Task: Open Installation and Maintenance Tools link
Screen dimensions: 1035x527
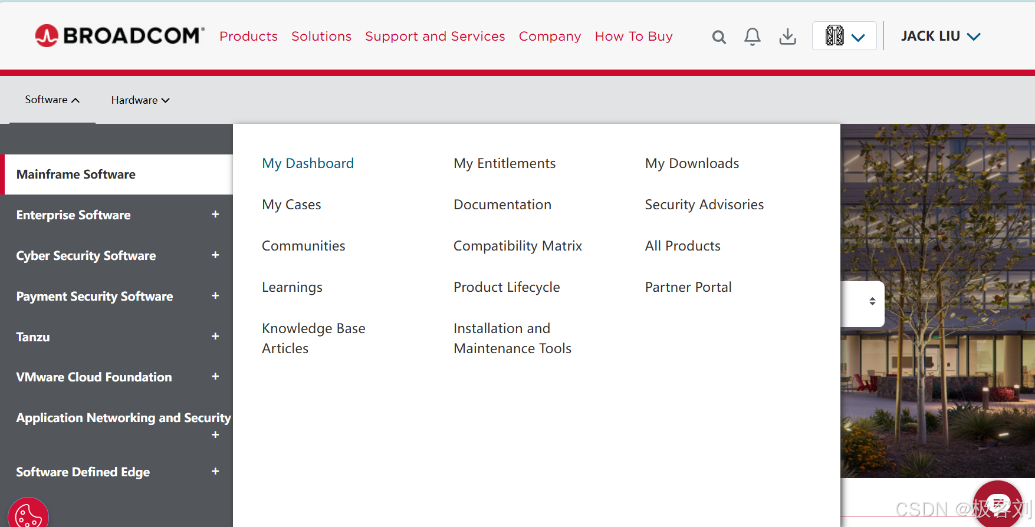Action: tap(512, 338)
